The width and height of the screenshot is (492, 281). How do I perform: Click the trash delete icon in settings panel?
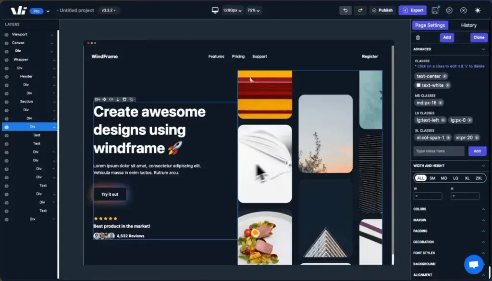click(x=418, y=37)
